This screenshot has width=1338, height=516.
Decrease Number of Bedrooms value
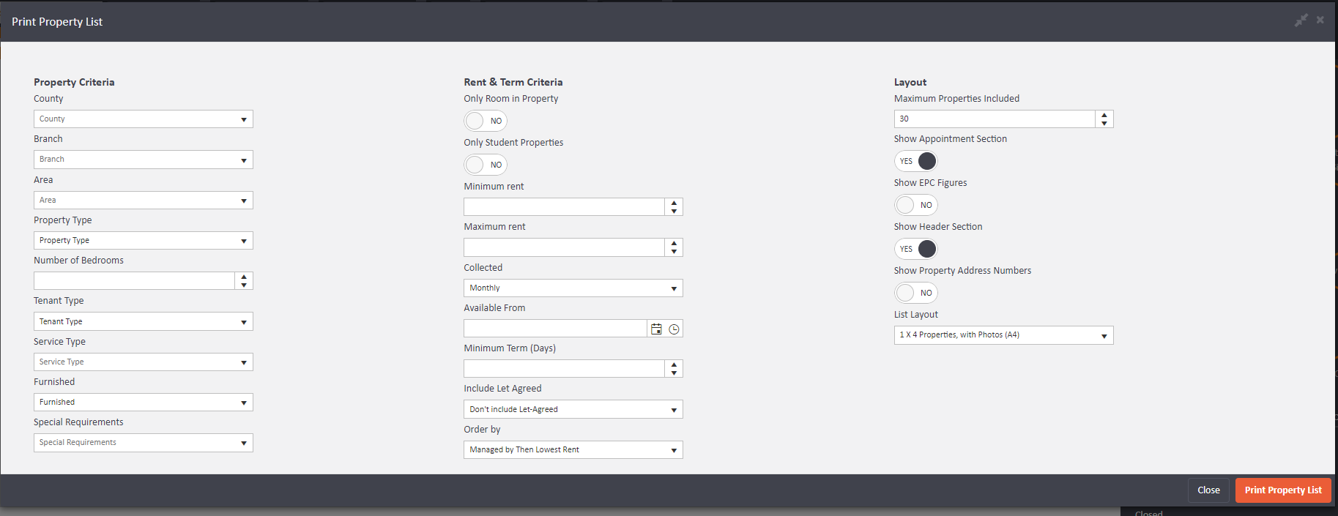(x=244, y=285)
